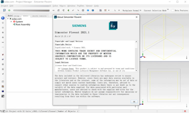Open the Project menu

(x=5, y=6)
